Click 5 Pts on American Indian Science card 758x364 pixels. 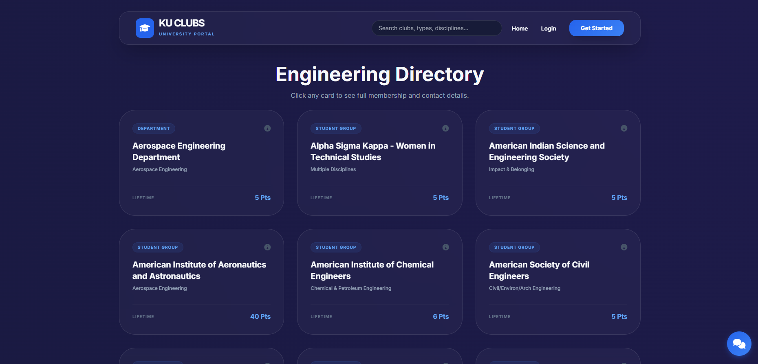(619, 197)
